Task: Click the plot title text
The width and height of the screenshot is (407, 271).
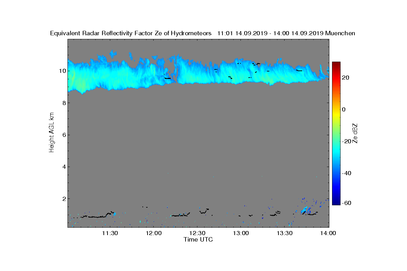Action: tap(202, 33)
